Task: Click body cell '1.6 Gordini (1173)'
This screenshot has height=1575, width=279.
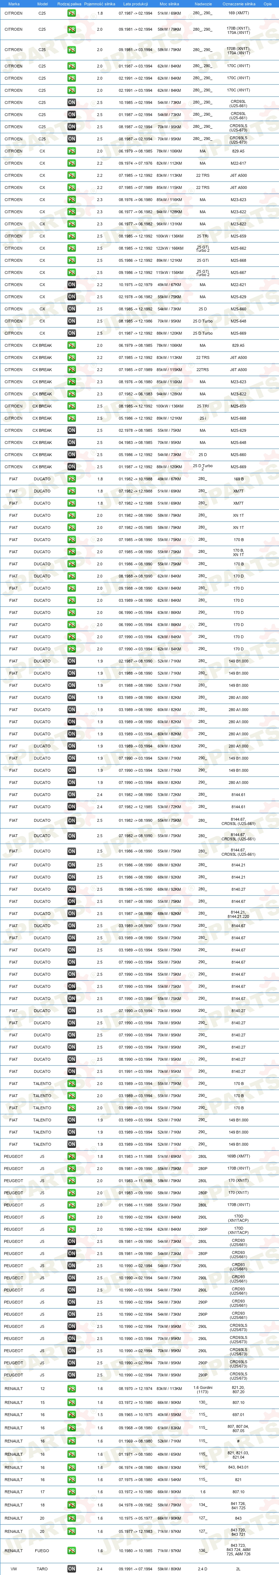Action: (x=203, y=1389)
